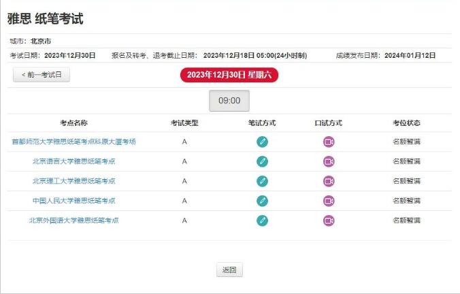This screenshot has width=460, height=294.
Task: Click 口试方式 column header
Action: (x=329, y=123)
